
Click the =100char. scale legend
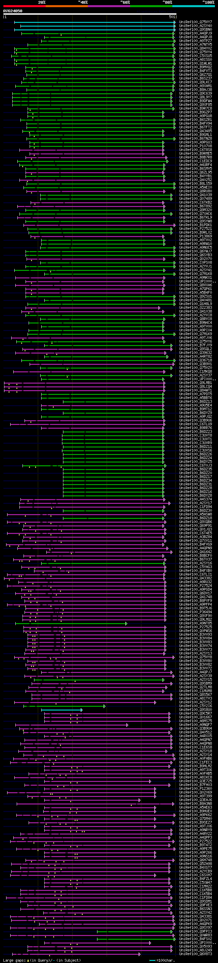tap(162, 960)
